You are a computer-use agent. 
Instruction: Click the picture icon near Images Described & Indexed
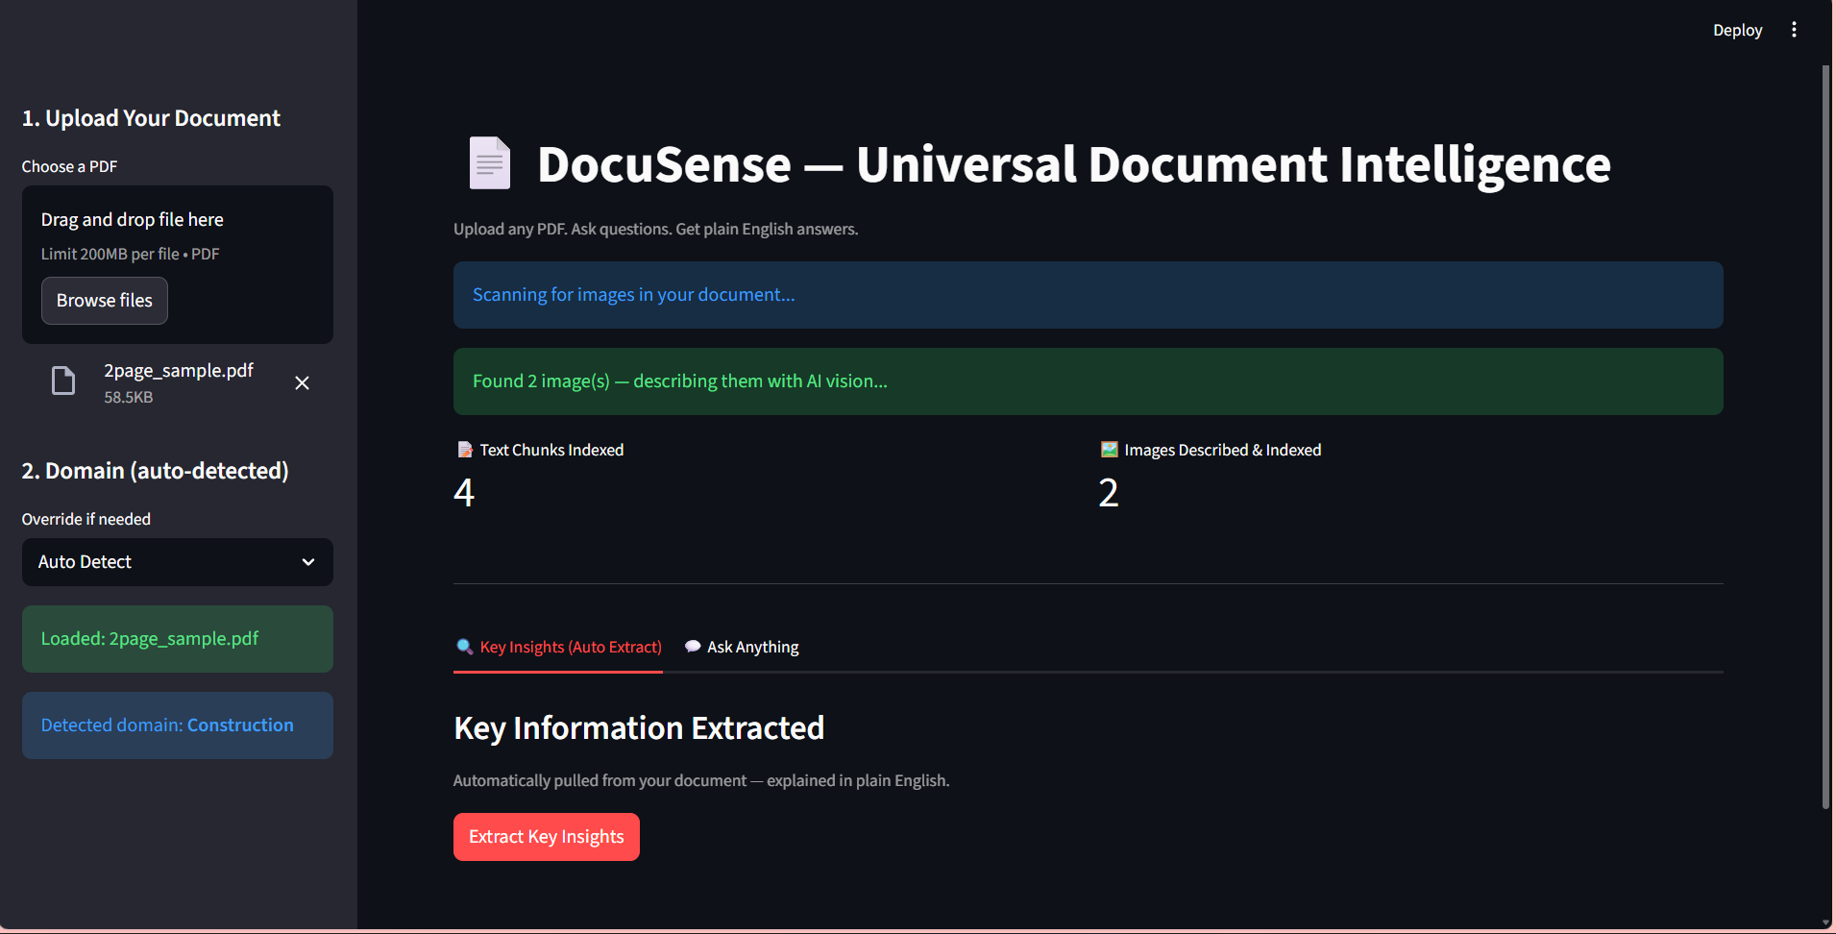[x=1107, y=449]
